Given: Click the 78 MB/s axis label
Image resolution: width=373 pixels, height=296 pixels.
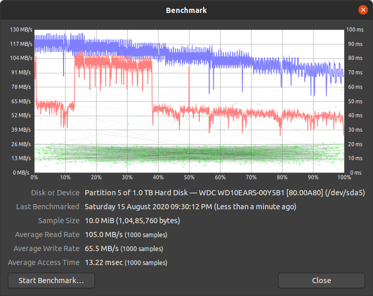Looking at the screenshot, I should coord(21,87).
